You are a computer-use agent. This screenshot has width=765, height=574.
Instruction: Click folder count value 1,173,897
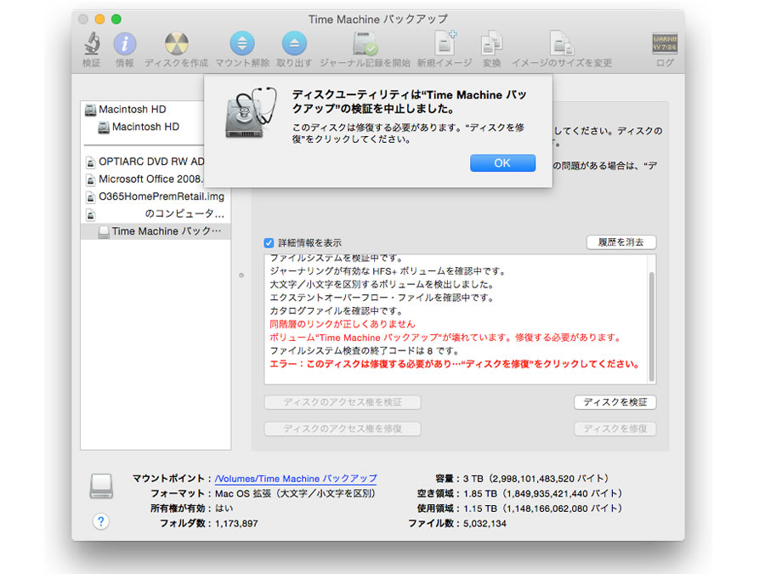236,524
